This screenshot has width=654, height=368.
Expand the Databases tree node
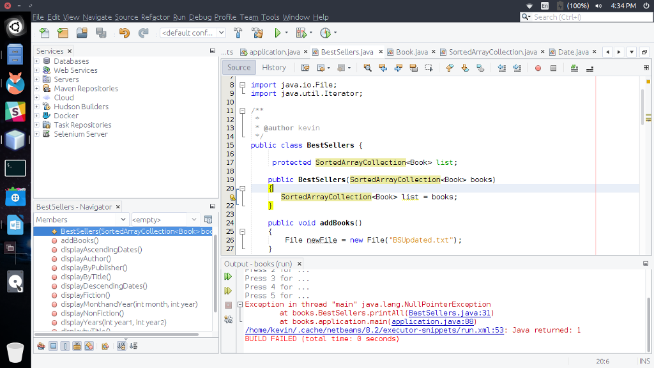[37, 61]
